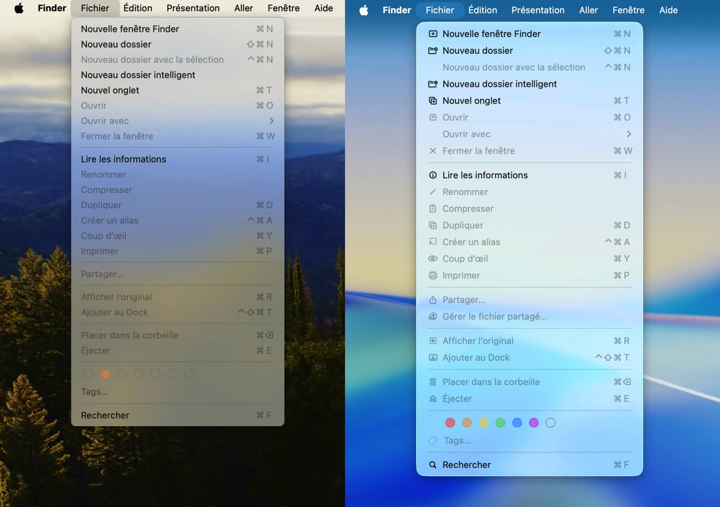Click the folder icon beside Nouveau dossier

pyautogui.click(x=433, y=50)
